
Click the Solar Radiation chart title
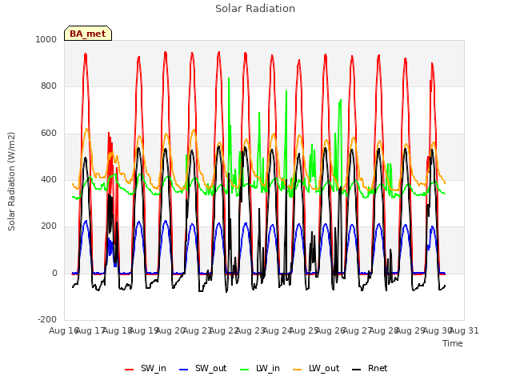pyautogui.click(x=255, y=9)
